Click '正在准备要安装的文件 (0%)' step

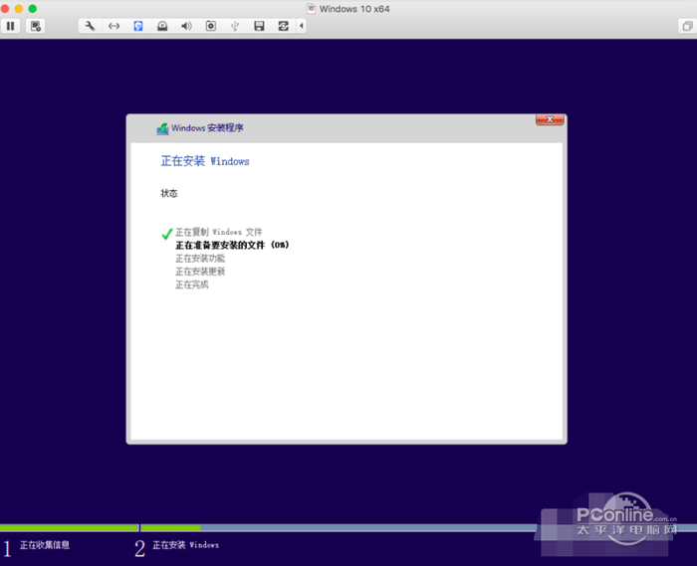232,245
